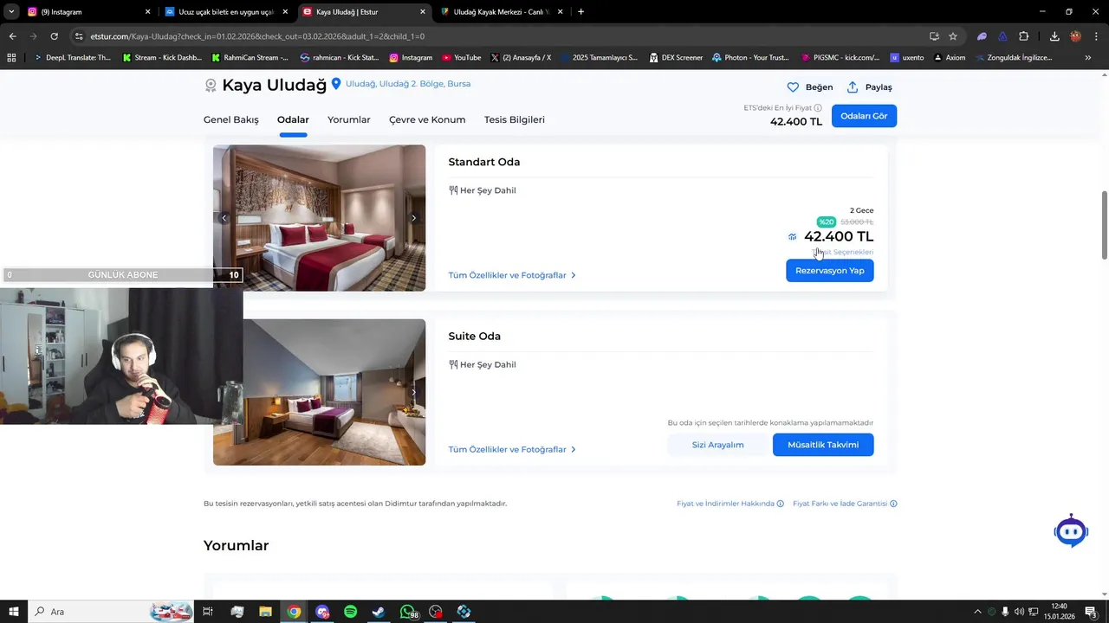Open WhatsApp from the taskbar
The image size is (1109, 623).
tap(408, 612)
